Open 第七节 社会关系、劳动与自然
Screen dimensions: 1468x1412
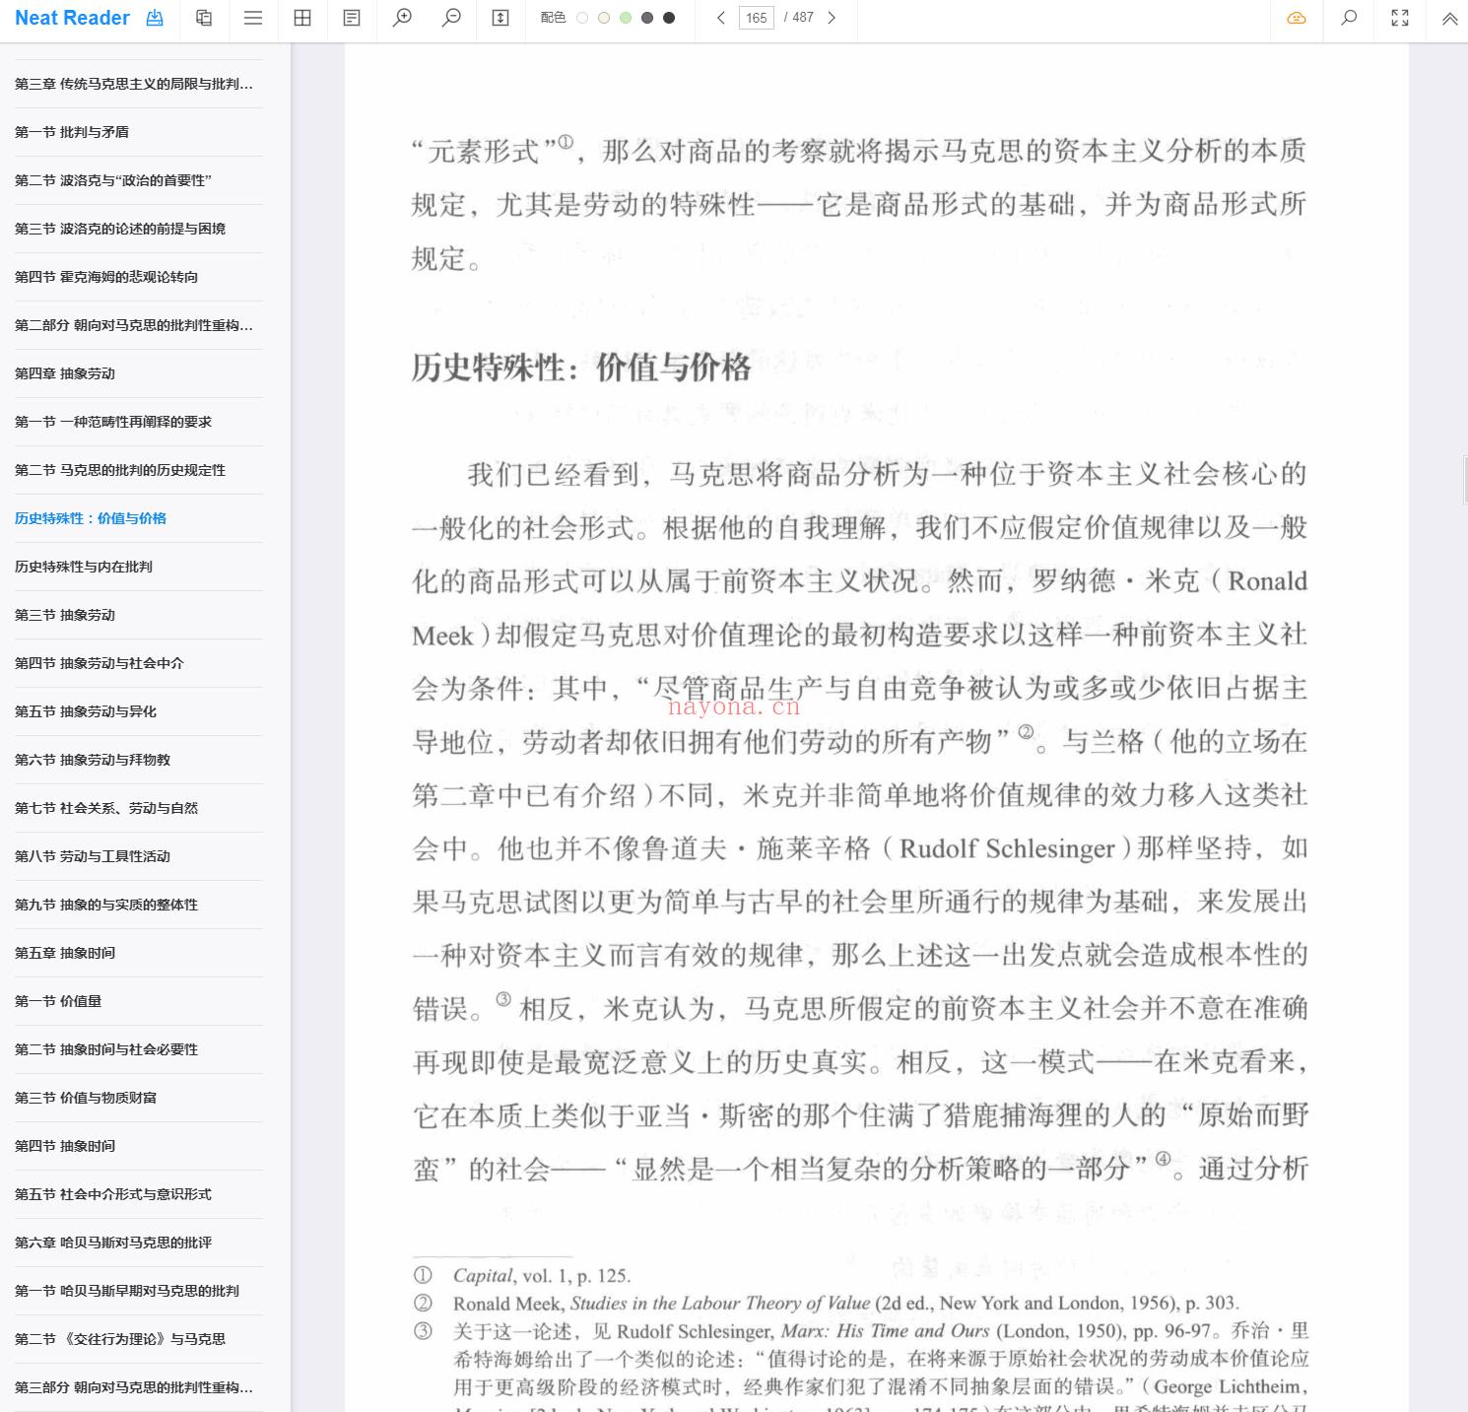pos(106,808)
